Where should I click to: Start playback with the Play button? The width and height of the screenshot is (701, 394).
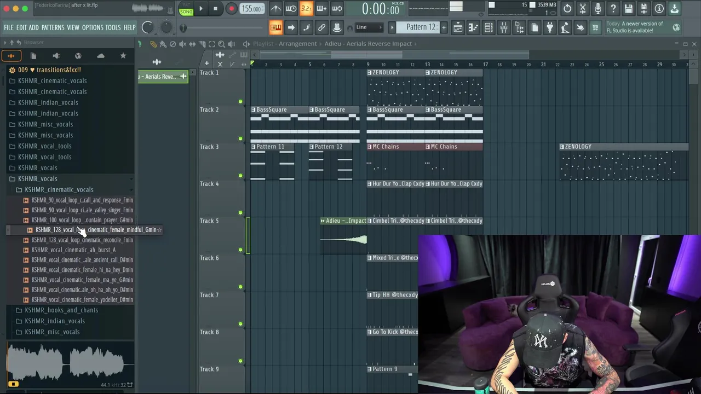coord(200,9)
